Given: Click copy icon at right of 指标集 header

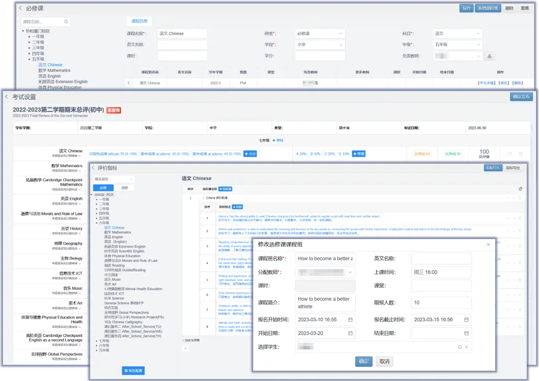Looking at the screenshot, I should click(x=520, y=189).
